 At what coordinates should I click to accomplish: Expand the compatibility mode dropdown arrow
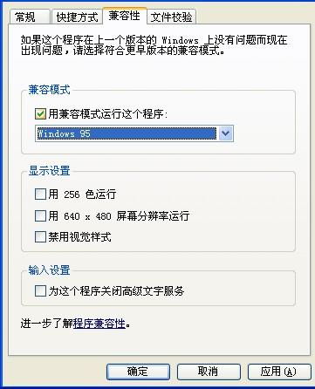click(226, 133)
